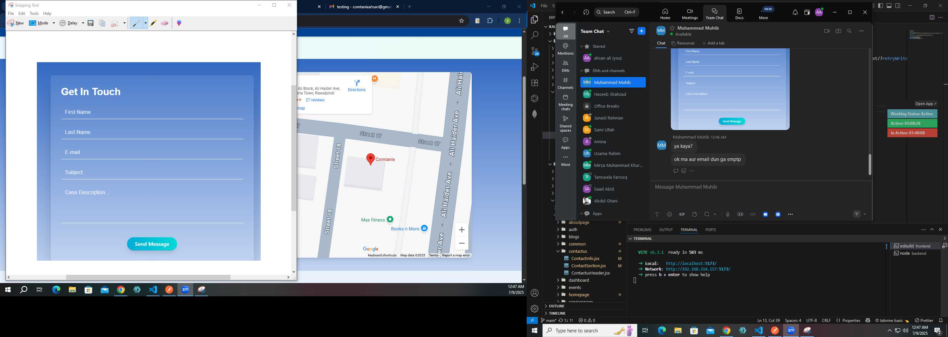Bookmark this page in Chrome
This screenshot has width=948, height=337.
461,21
